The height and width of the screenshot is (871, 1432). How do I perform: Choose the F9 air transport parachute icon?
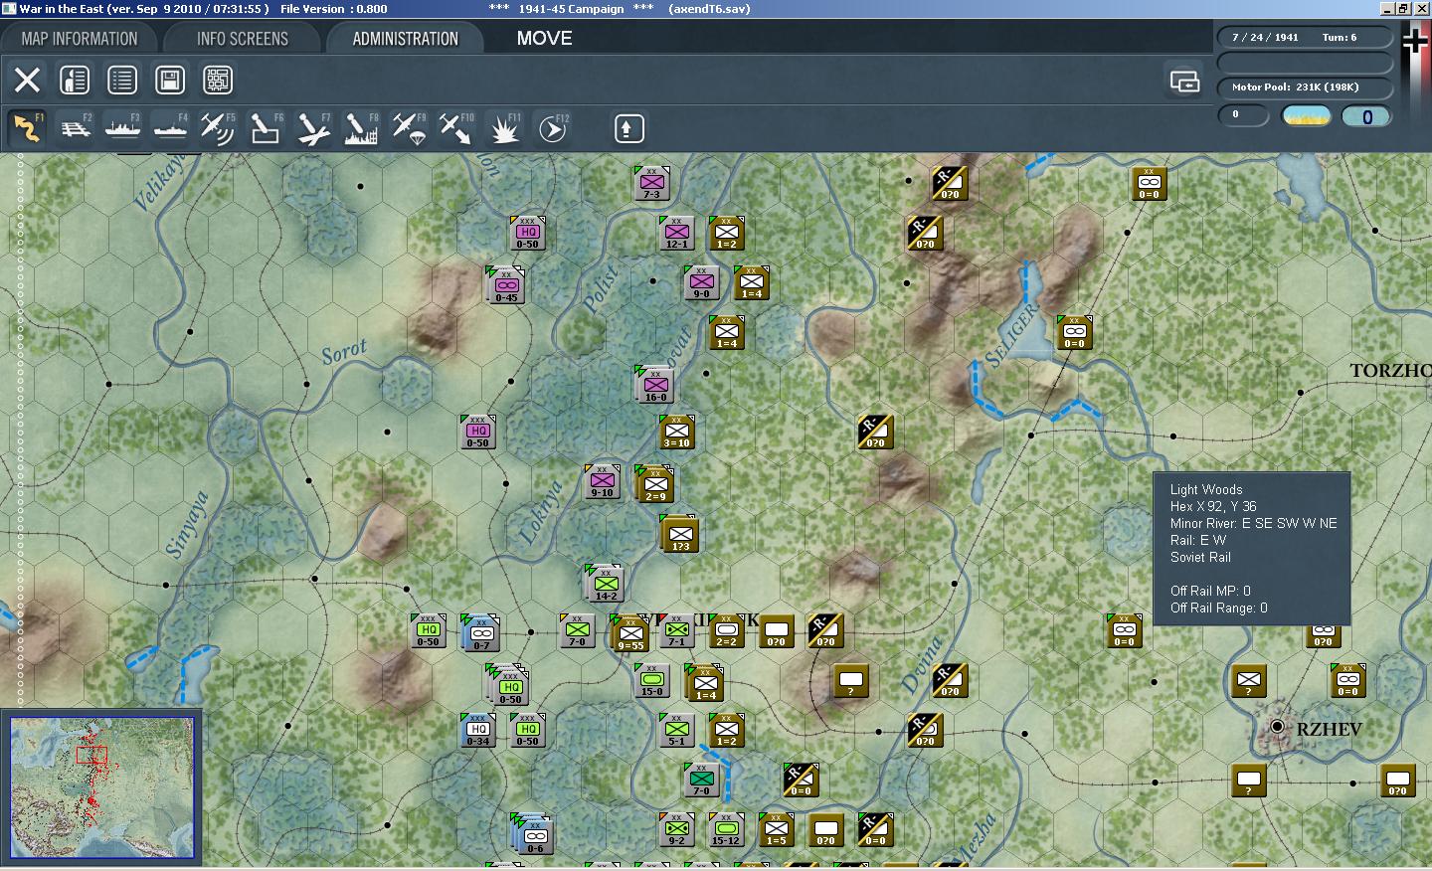[x=409, y=128]
